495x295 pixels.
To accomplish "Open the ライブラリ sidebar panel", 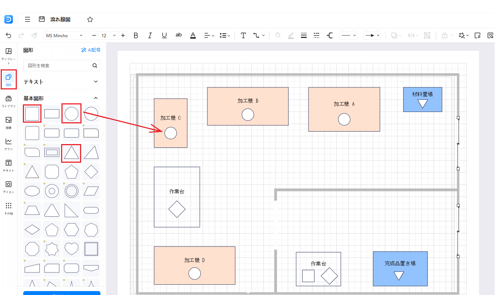I will click(x=9, y=101).
